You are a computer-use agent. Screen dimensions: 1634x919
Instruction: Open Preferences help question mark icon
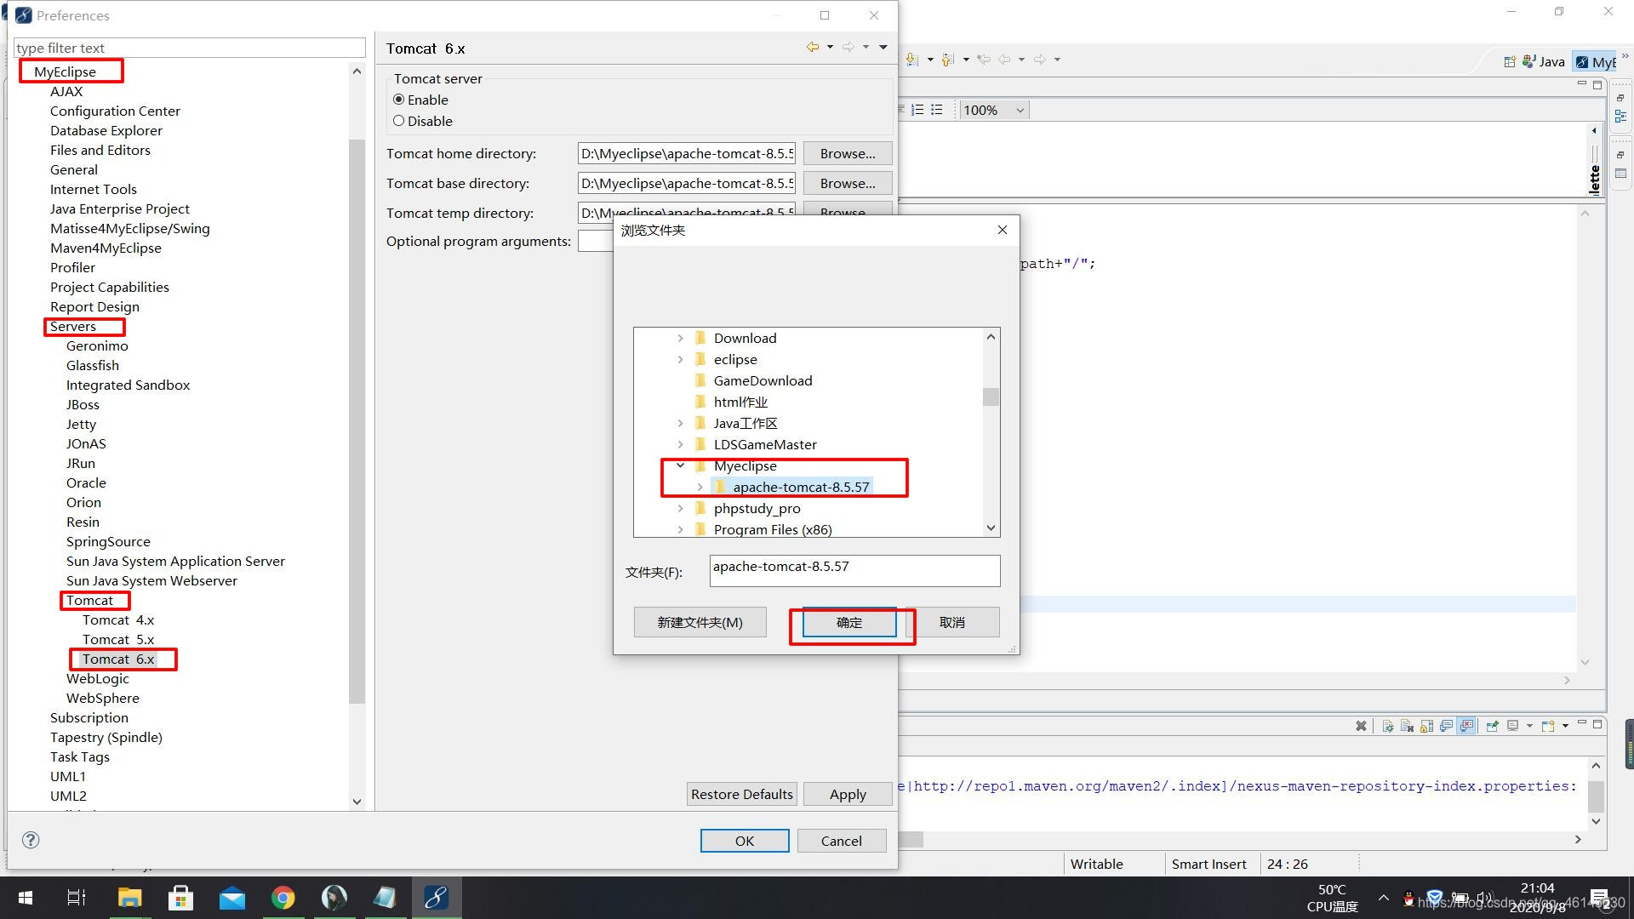click(31, 840)
